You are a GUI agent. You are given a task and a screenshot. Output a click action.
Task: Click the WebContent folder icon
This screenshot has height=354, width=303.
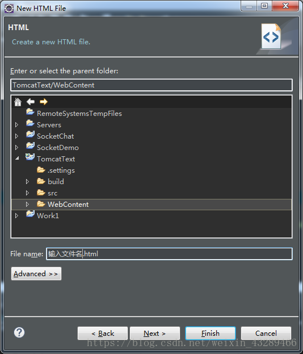pyautogui.click(x=41, y=204)
